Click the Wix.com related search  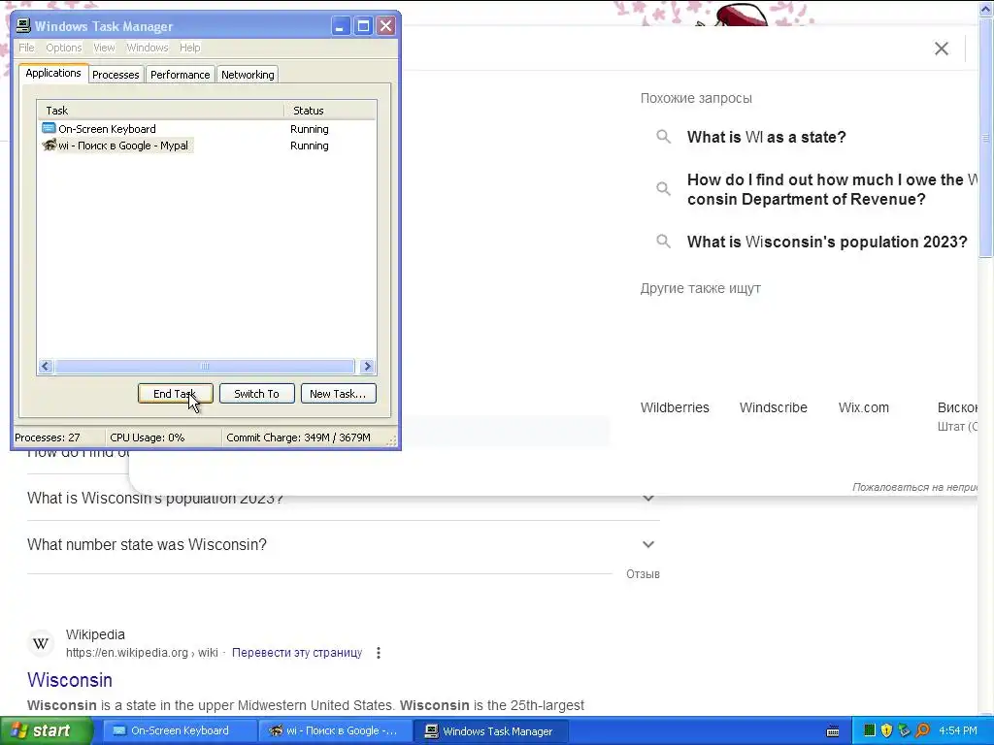[863, 407]
